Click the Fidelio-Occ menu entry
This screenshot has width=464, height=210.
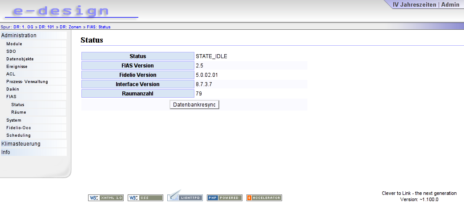coord(19,127)
